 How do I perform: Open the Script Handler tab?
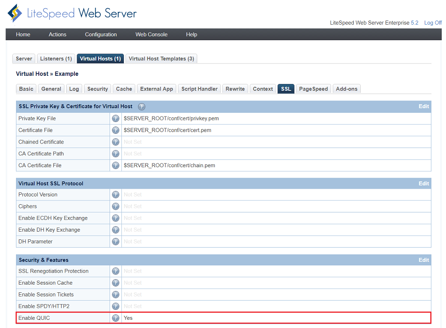pyautogui.click(x=199, y=89)
